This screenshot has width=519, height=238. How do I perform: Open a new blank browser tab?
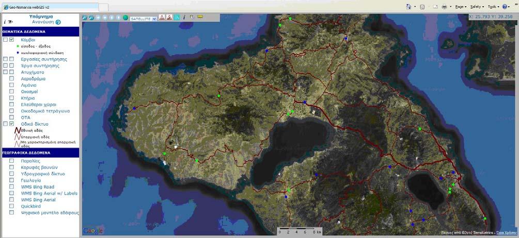[x=104, y=7]
